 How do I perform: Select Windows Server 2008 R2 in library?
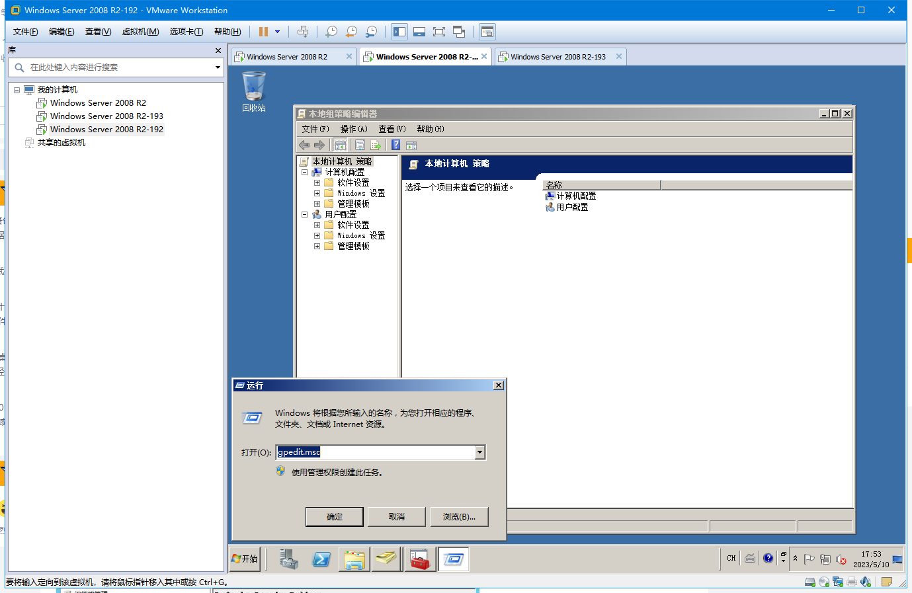98,103
